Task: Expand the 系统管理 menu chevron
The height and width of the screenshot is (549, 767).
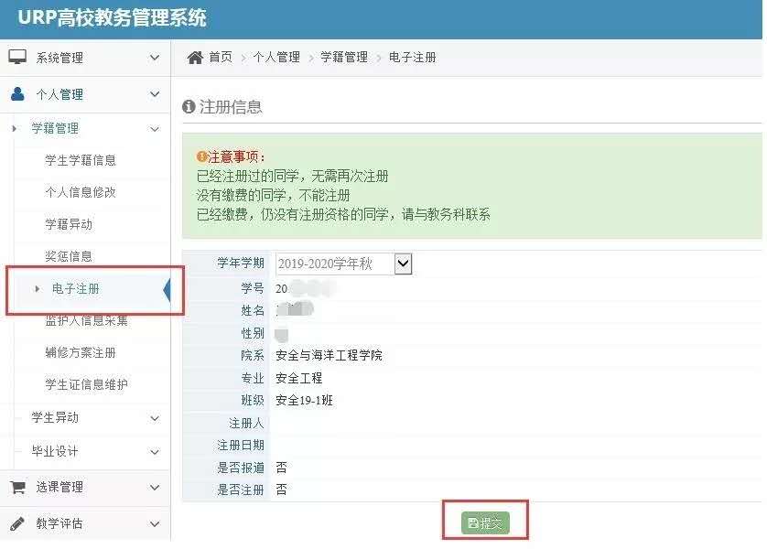Action: coord(155,58)
